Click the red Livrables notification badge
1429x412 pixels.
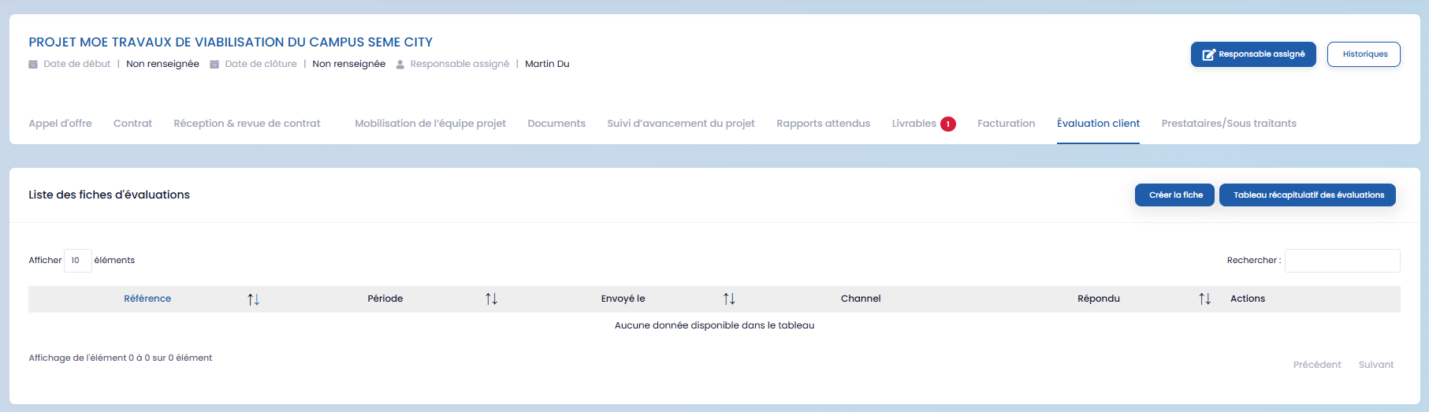(948, 124)
